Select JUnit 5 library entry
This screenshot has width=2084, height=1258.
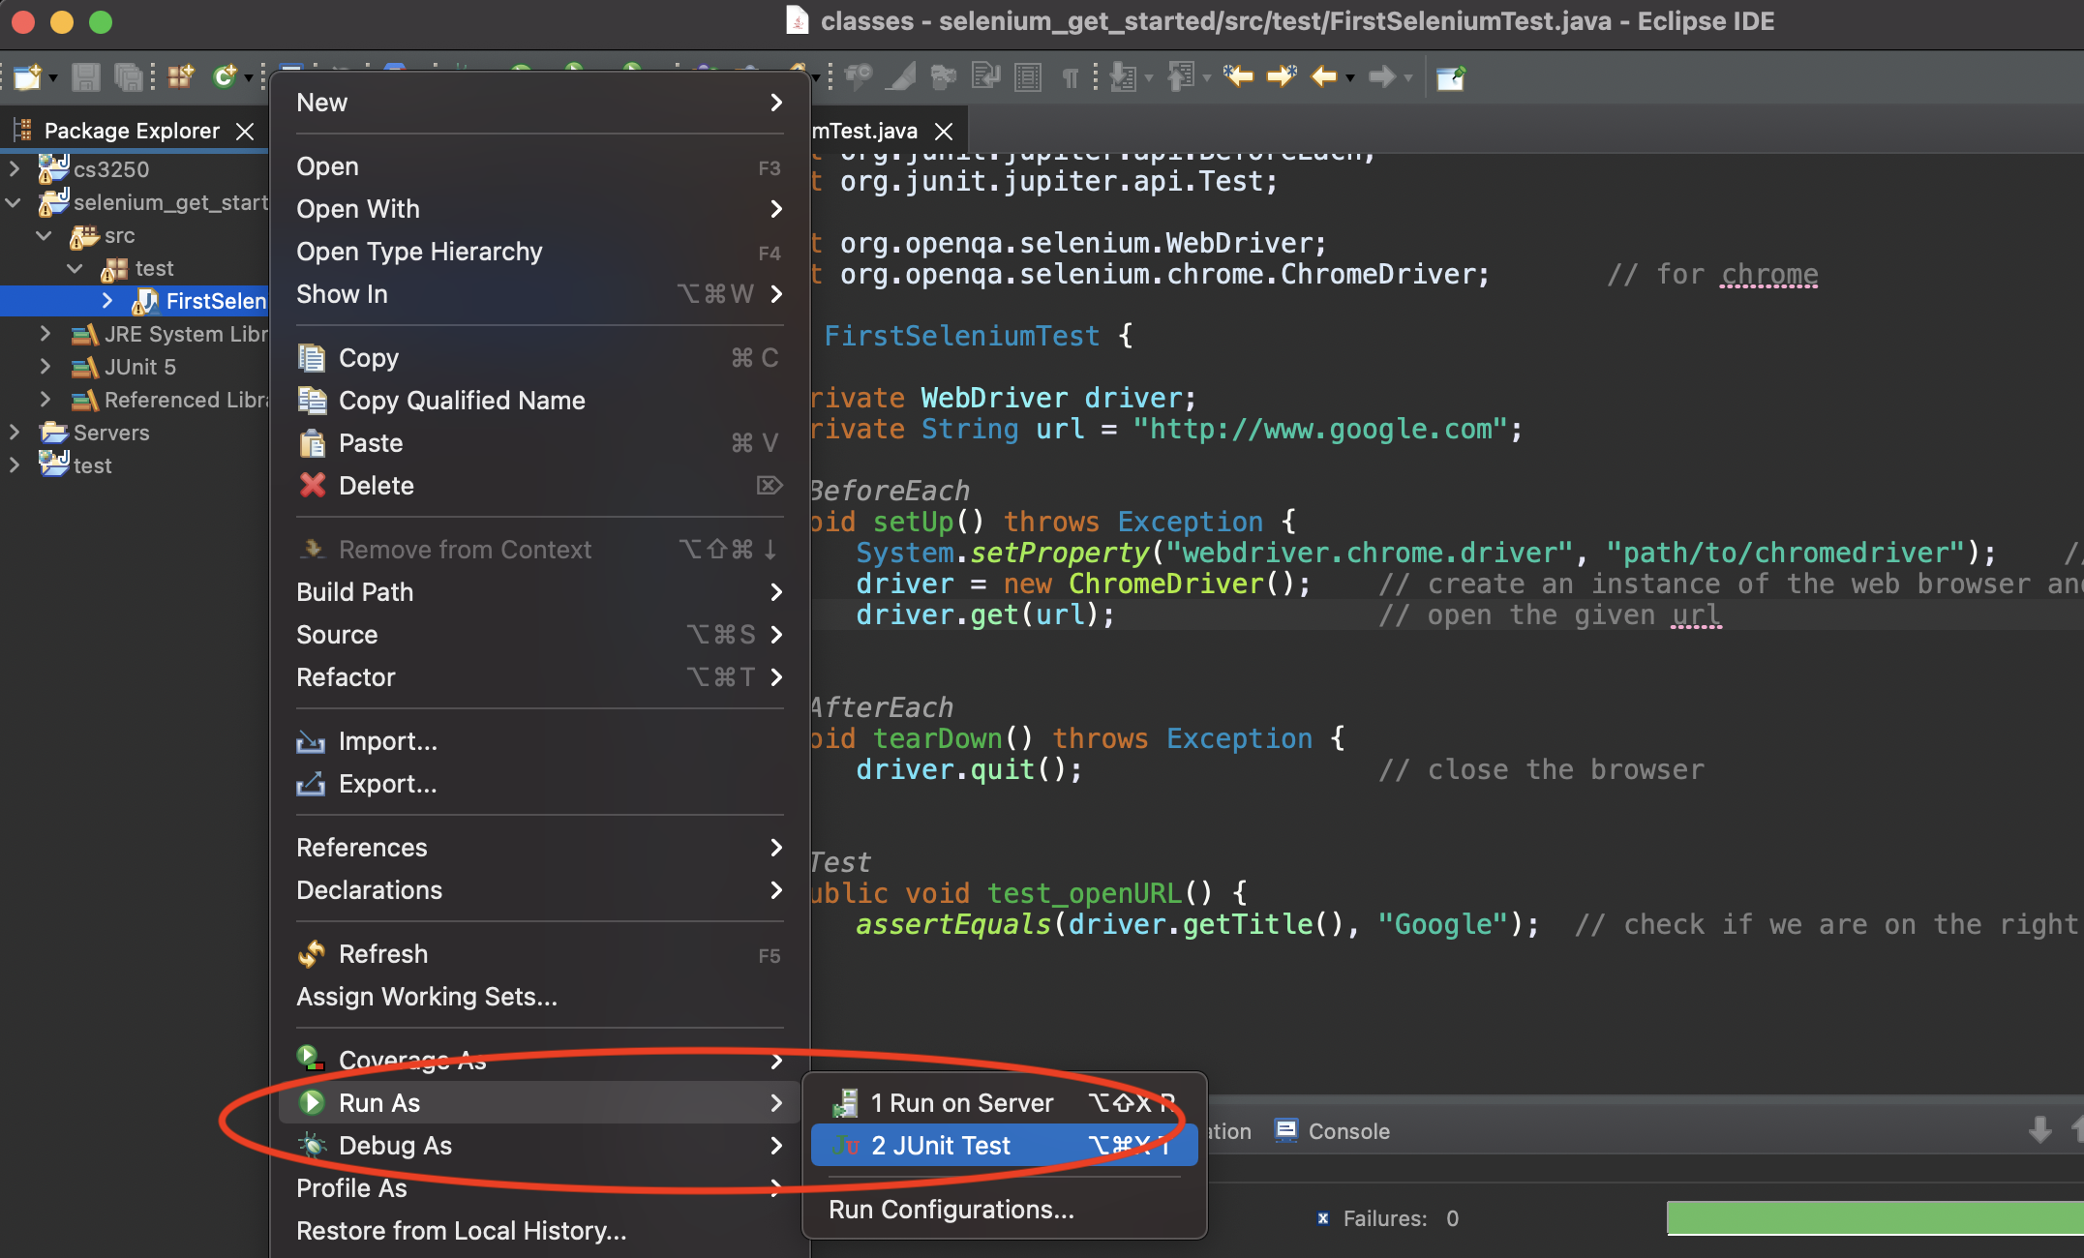click(x=140, y=367)
